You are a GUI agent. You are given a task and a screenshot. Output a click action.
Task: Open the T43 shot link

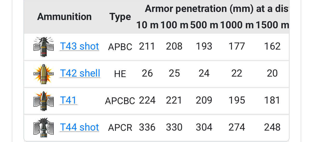pos(79,46)
